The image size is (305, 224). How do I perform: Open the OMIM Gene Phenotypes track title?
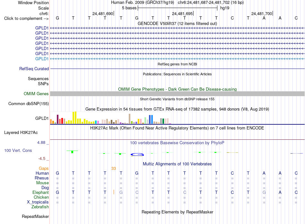(x=177, y=89)
